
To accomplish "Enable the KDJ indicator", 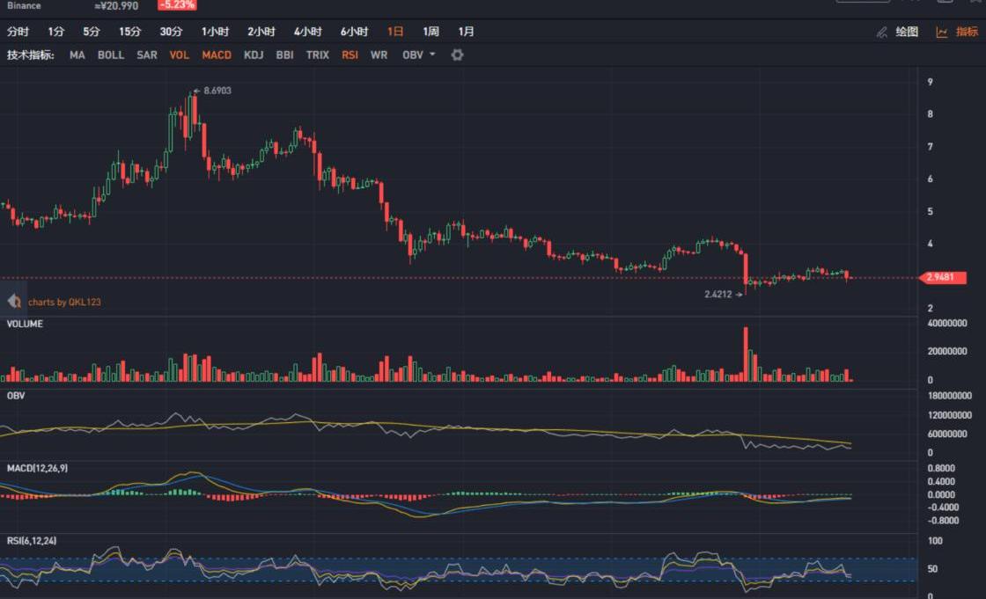I will [x=254, y=55].
